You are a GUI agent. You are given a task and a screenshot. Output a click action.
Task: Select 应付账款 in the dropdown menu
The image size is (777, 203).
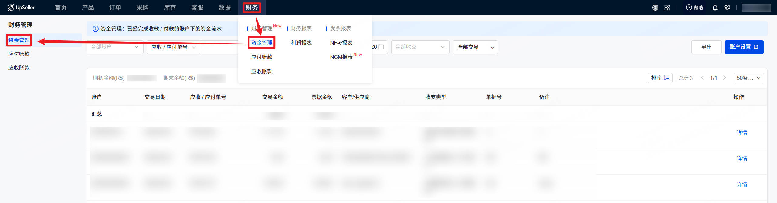262,57
